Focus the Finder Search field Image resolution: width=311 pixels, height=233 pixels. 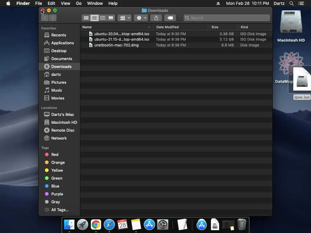click(227, 18)
